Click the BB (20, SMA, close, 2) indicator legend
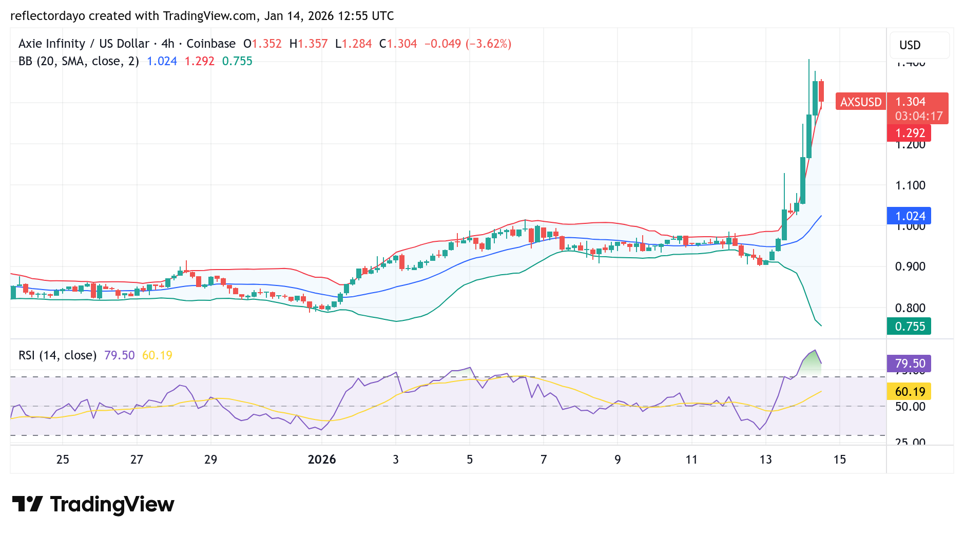 (79, 61)
